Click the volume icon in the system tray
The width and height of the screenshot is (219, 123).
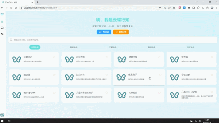click(196, 121)
